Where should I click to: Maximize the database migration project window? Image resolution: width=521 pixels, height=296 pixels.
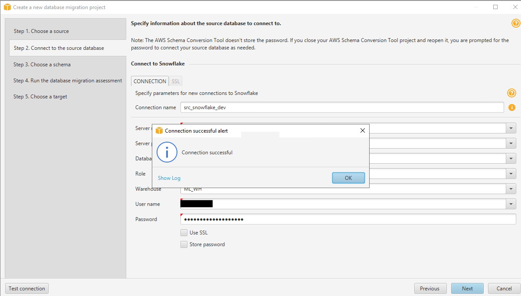point(495,7)
